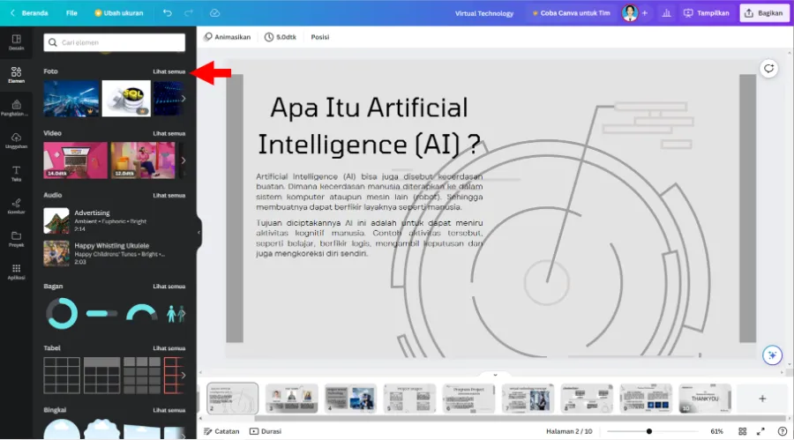Open the analytics chart icon
The image size is (794, 440).
coord(666,13)
